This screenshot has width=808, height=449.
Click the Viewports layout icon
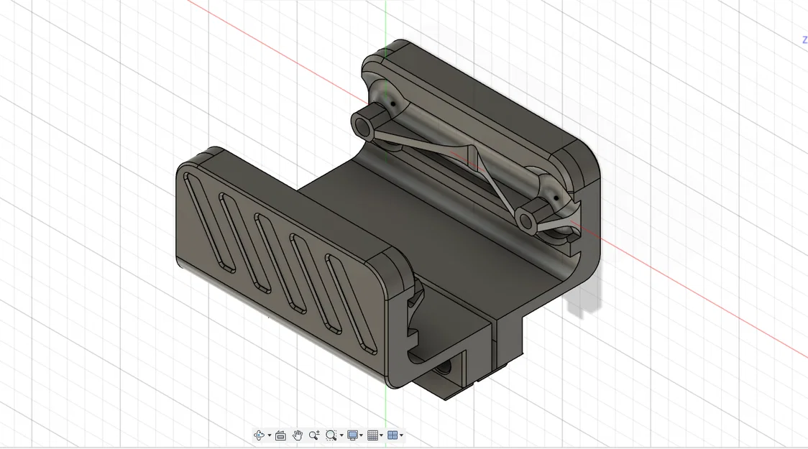tap(393, 435)
